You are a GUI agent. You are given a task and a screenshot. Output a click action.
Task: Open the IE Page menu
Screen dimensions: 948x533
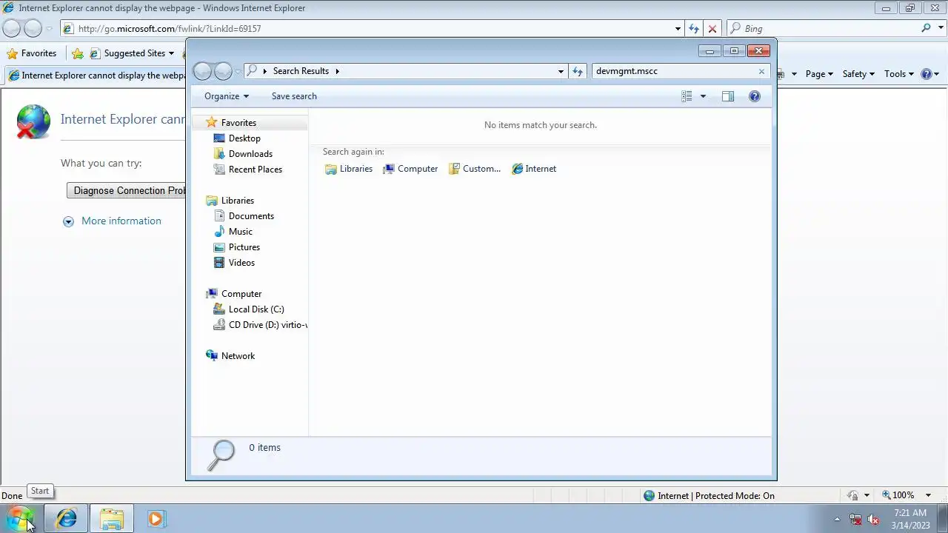[x=819, y=74]
